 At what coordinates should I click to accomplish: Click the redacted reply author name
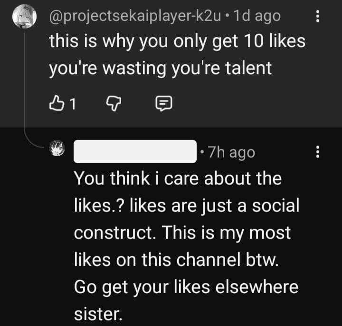135,152
